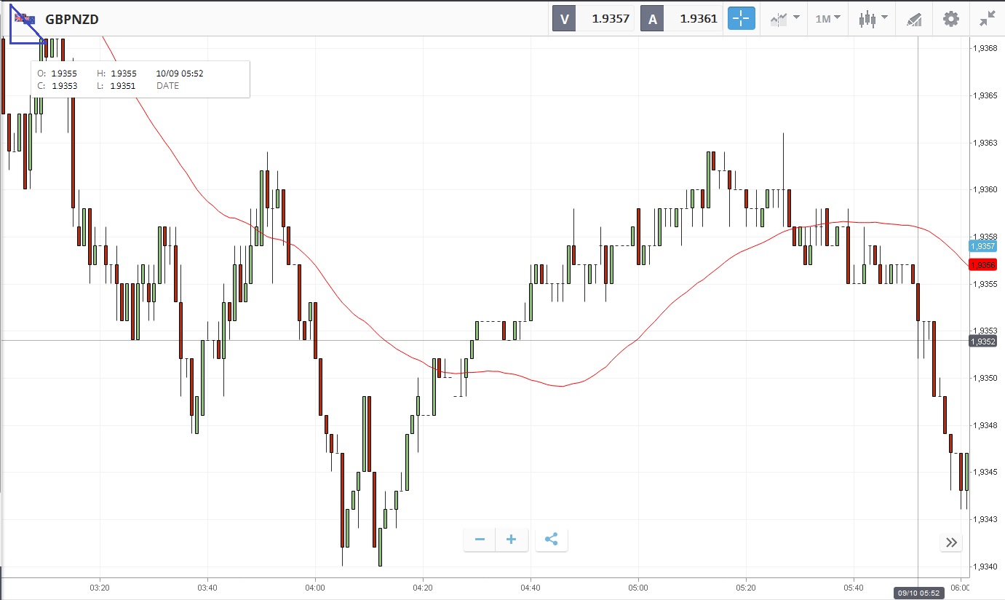Click the grey 1.9352 crosshair price label
The image size is (1005, 600).
pos(982,341)
